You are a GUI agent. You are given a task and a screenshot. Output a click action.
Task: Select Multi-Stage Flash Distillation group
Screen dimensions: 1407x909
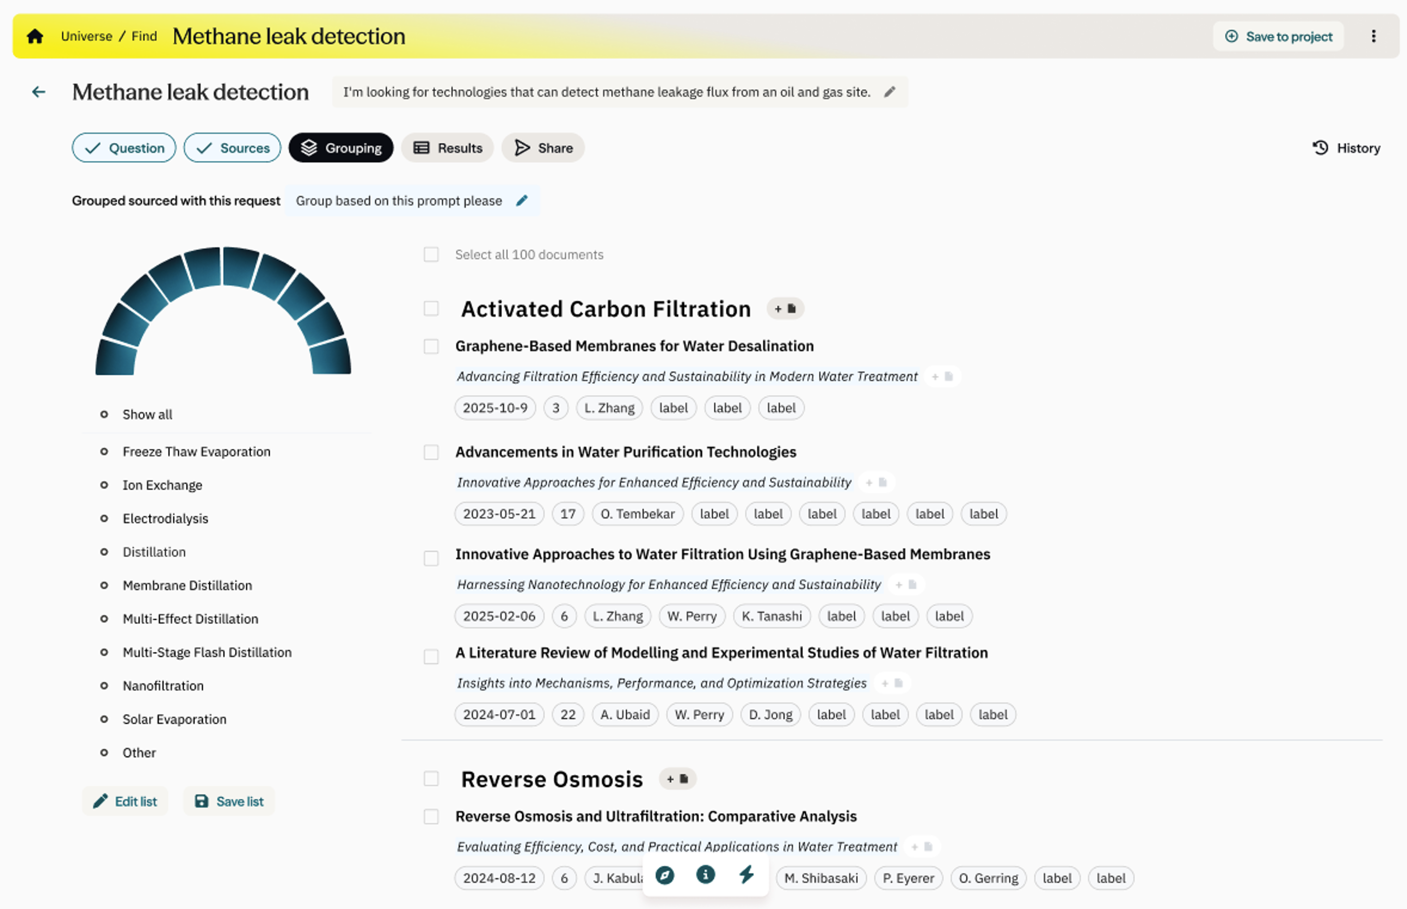pyautogui.click(x=207, y=653)
